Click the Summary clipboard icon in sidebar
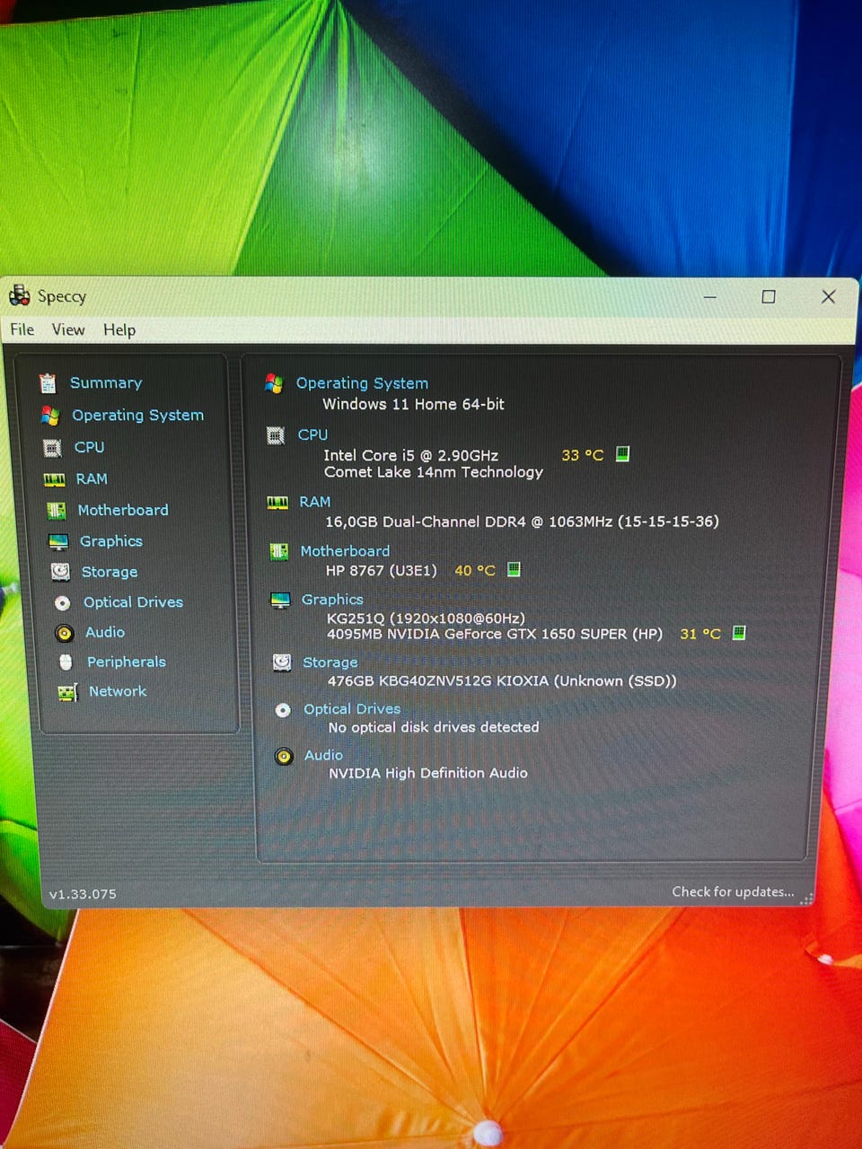Viewport: 862px width, 1149px height. click(x=48, y=383)
